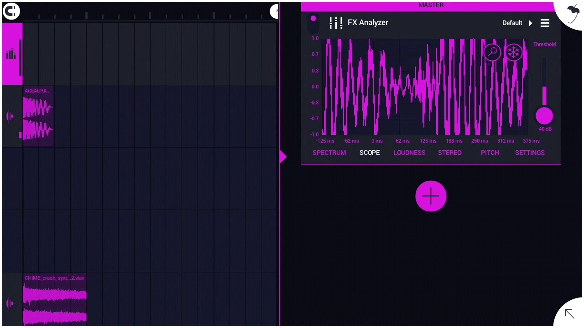Select the ACEAURA audio clip
The height and width of the screenshot is (328, 584).
pyautogui.click(x=38, y=116)
